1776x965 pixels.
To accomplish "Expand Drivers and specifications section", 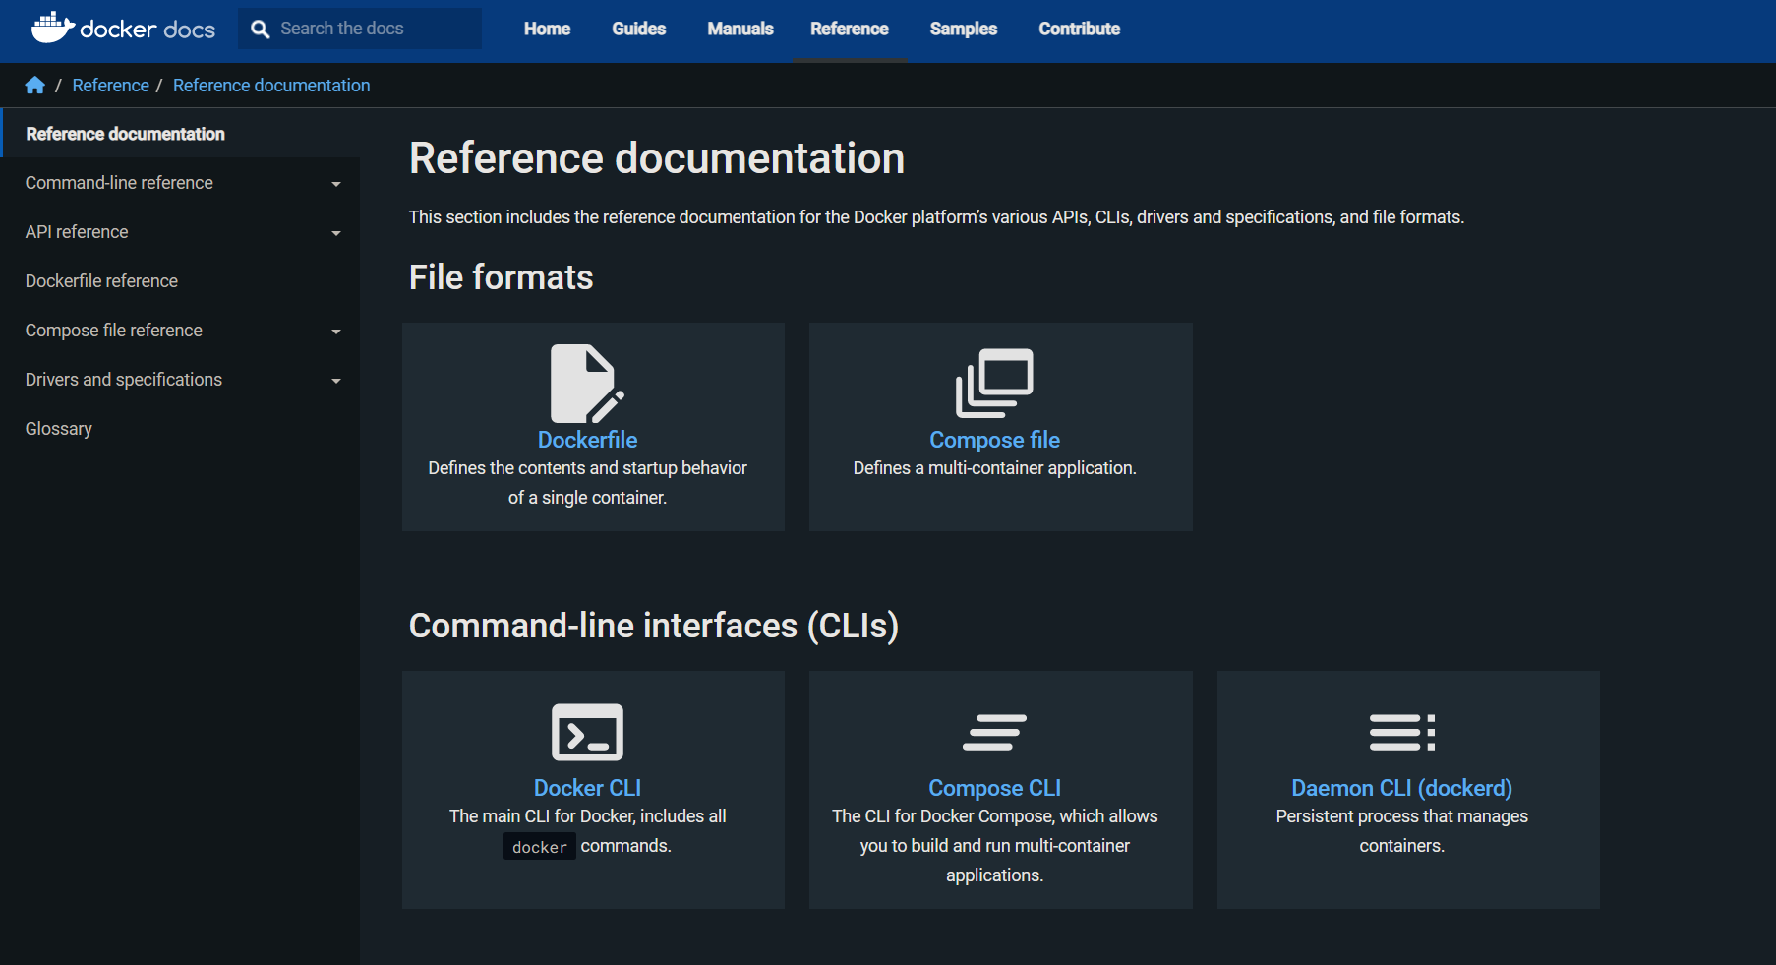I will click(x=335, y=381).
